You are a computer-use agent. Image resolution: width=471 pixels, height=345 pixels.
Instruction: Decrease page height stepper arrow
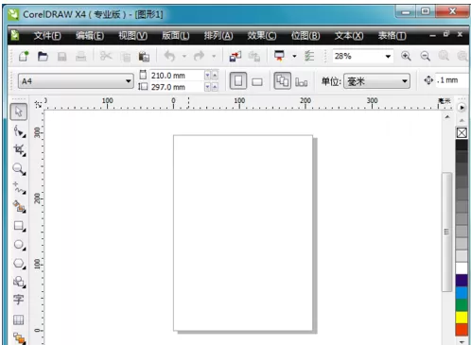(207, 87)
